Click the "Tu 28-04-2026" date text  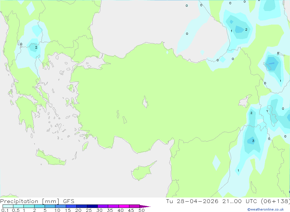click(x=192, y=201)
